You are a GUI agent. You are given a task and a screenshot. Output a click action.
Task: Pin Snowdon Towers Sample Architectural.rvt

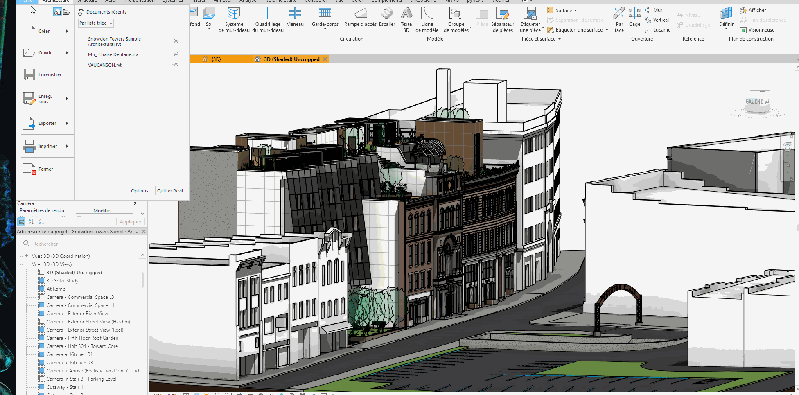pyautogui.click(x=176, y=41)
